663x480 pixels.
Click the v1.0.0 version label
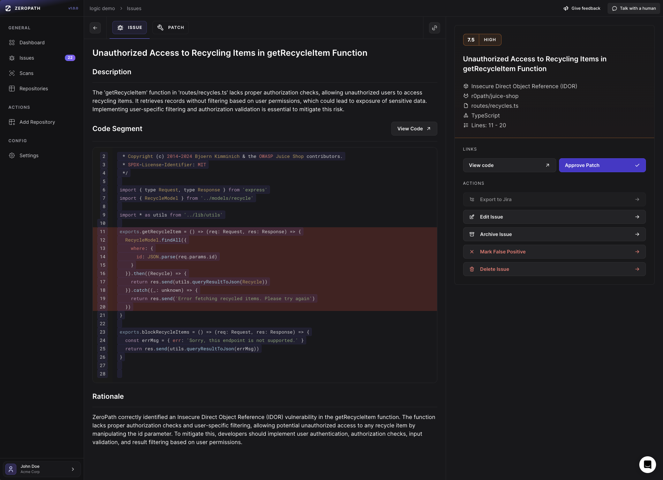(73, 8)
